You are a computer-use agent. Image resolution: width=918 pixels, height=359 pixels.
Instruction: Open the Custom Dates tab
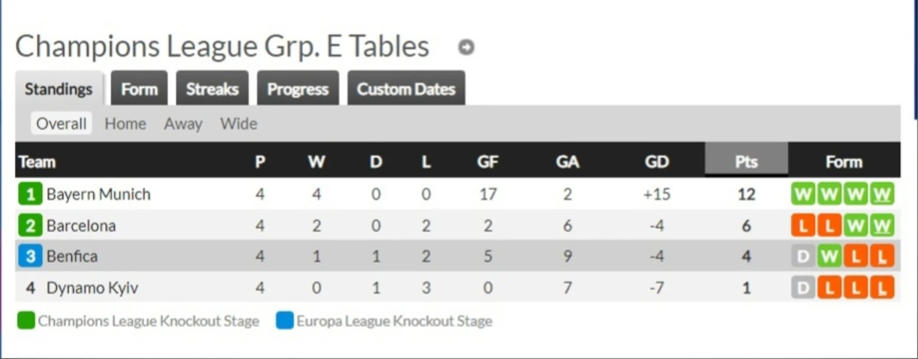(406, 88)
